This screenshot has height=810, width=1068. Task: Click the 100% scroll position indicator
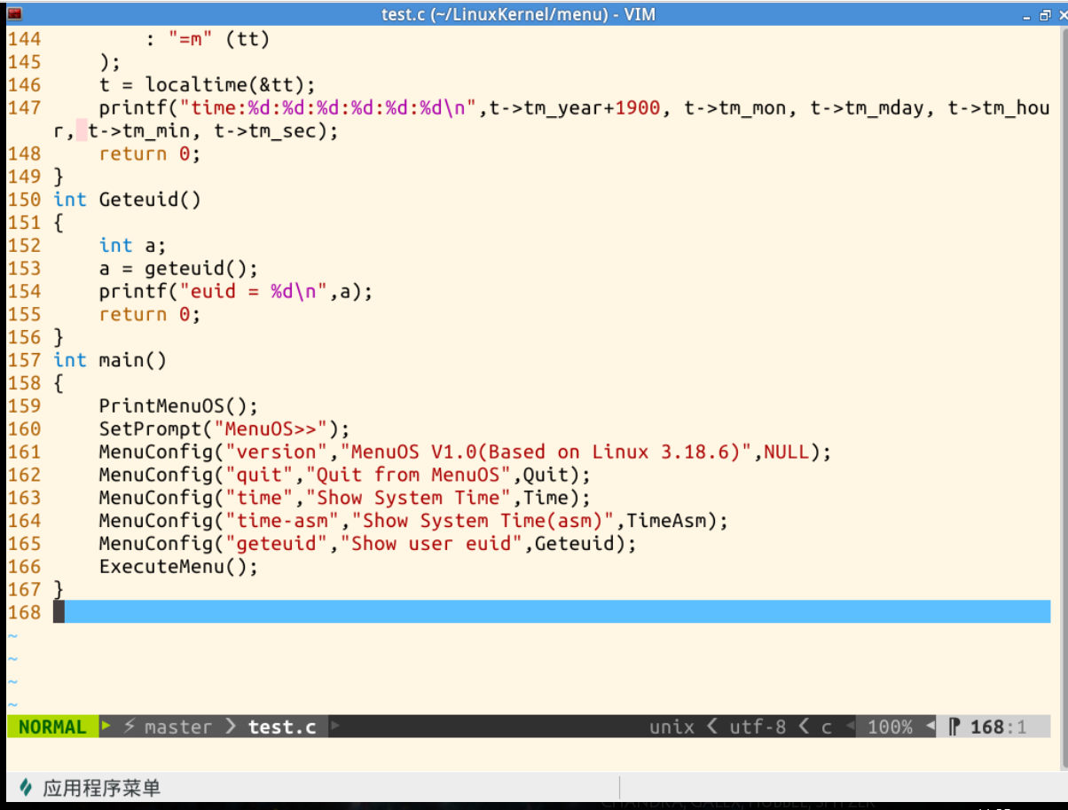890,727
